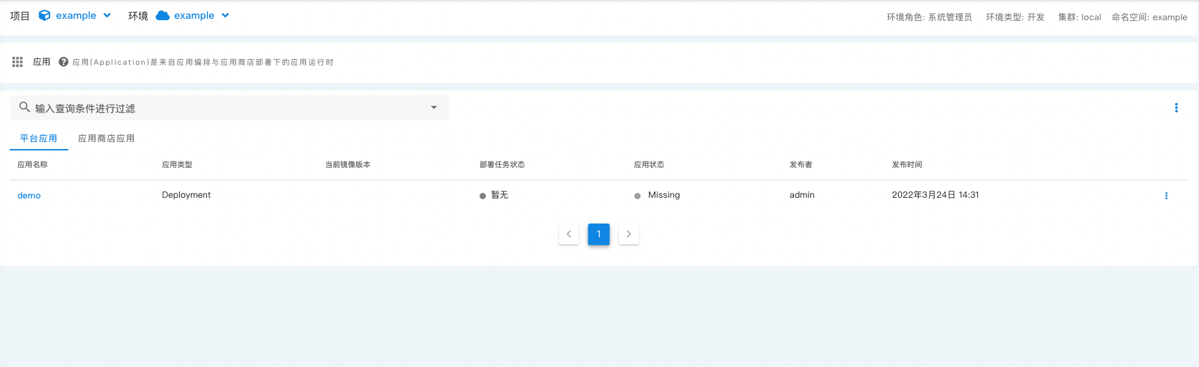Click the Missing application status cell
Viewport: 1199px width, 367px height.
[x=657, y=195]
